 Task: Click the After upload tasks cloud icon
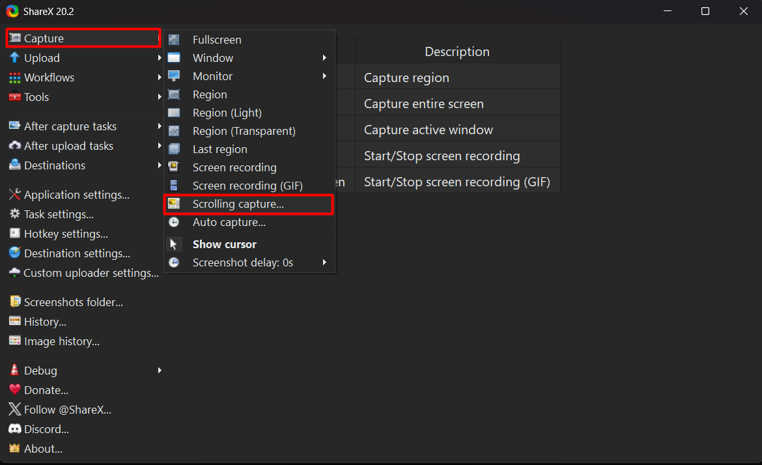(x=14, y=145)
